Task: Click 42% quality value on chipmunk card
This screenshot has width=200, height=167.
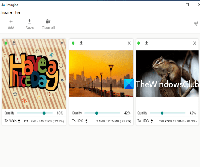Action: coord(193,113)
